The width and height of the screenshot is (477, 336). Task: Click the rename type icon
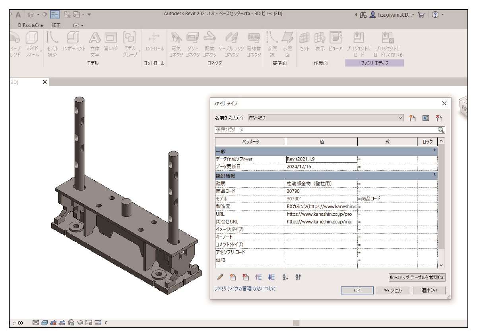pos(425,118)
